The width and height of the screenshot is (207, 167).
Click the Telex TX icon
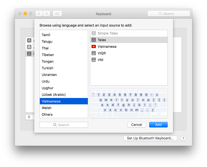coord(94,40)
